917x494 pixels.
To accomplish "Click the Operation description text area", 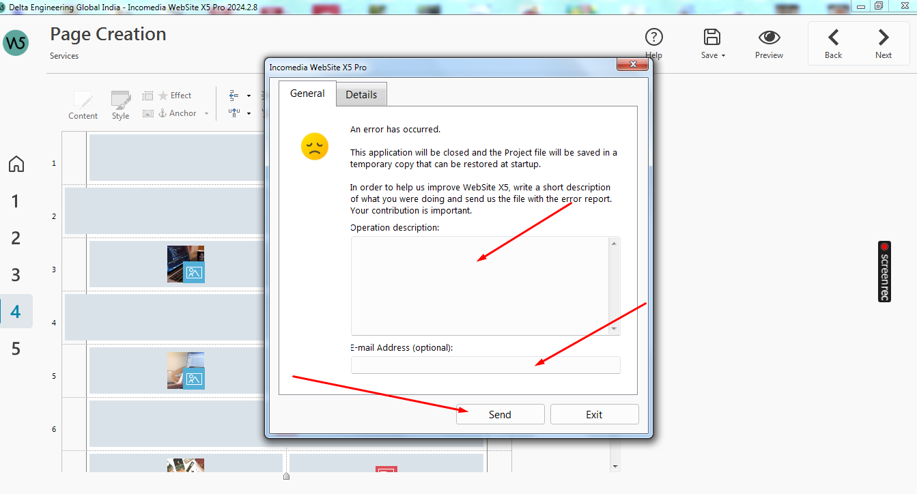I will pos(480,285).
